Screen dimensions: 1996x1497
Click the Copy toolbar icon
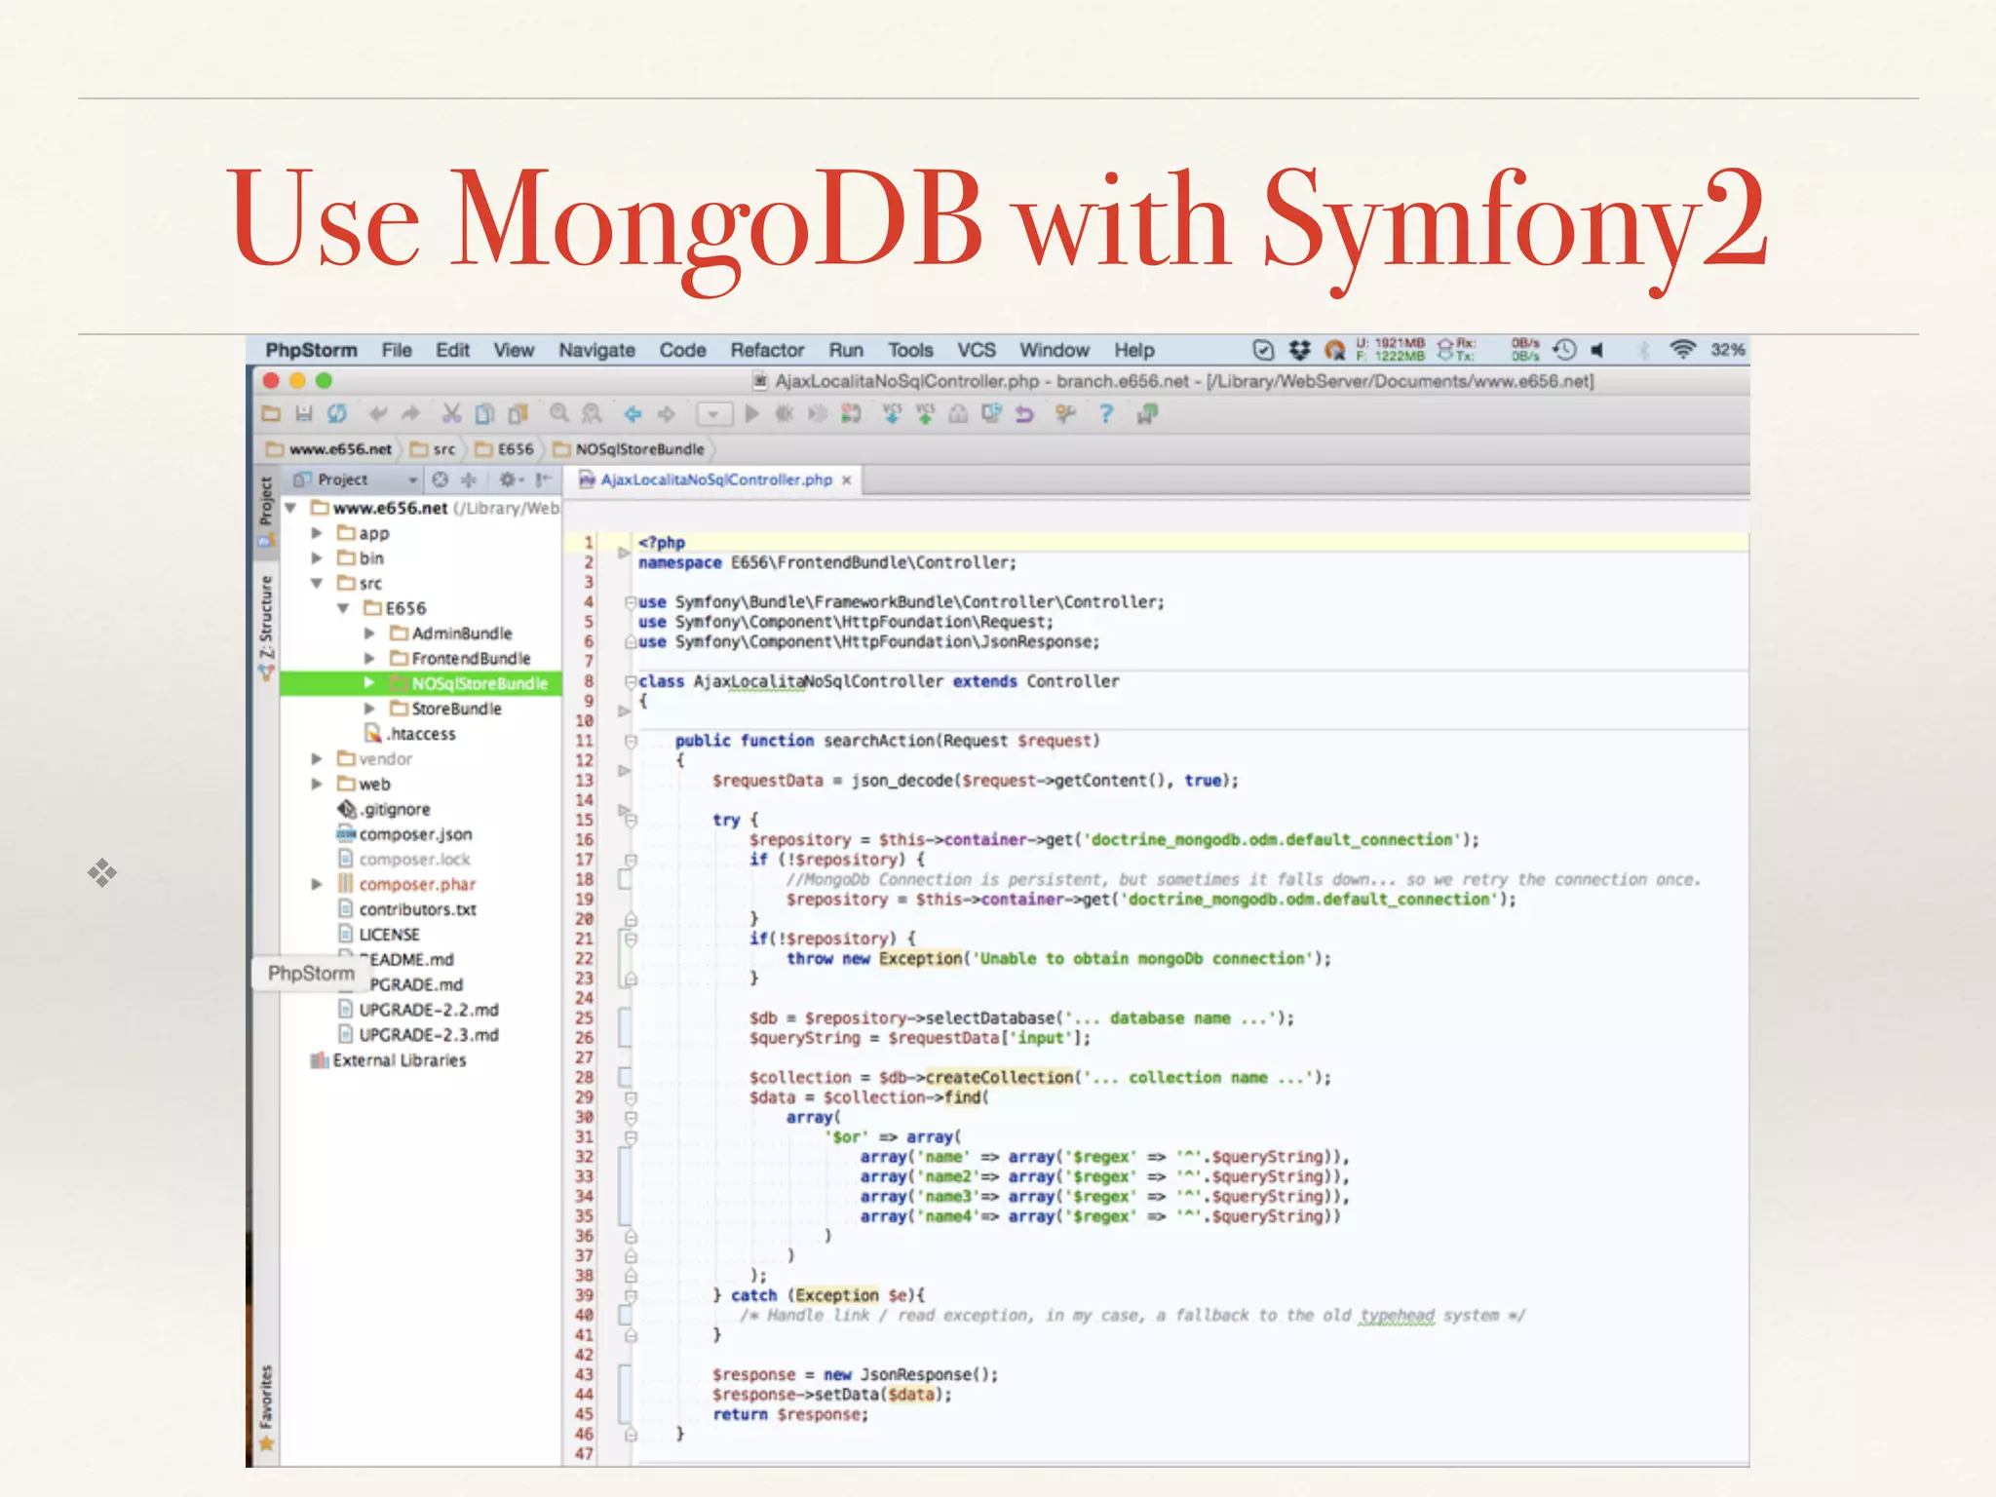pos(484,414)
